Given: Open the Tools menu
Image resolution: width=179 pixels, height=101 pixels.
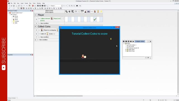Looking at the screenshot, I should [x=34, y=3].
